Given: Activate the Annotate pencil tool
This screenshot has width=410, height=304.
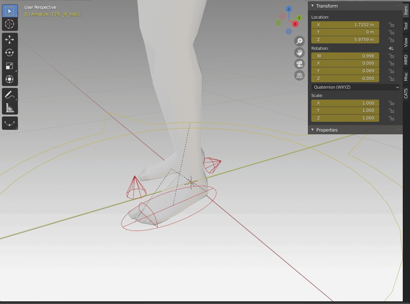Looking at the screenshot, I should [10, 94].
